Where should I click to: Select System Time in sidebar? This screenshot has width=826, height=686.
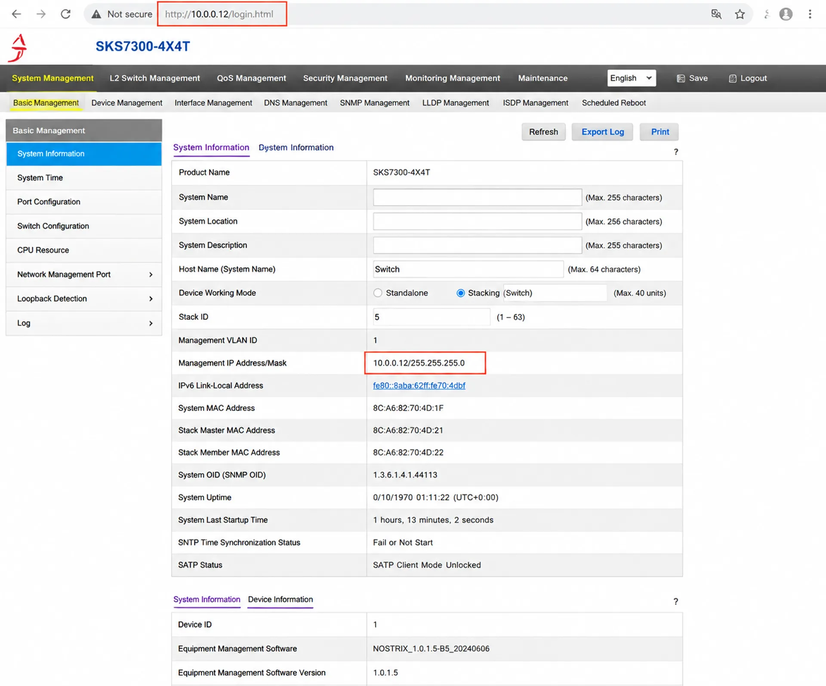tap(84, 178)
